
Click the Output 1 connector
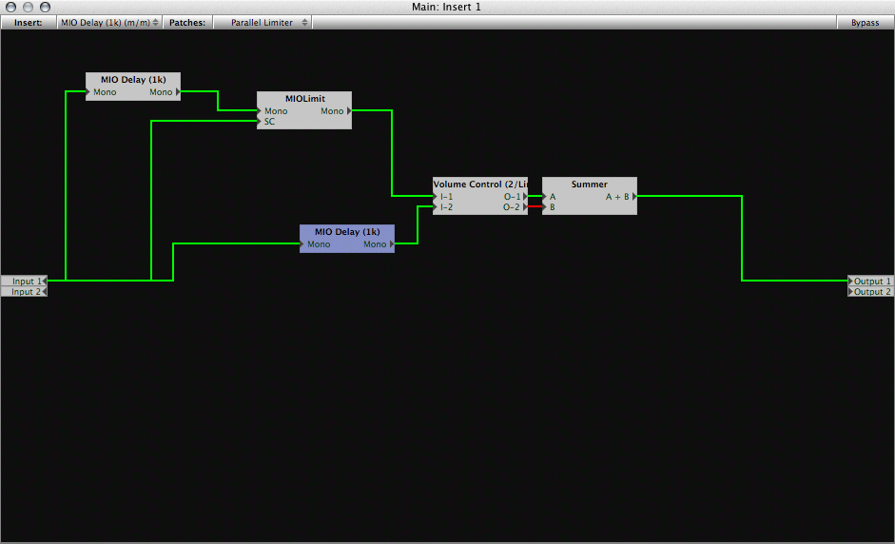(x=870, y=281)
